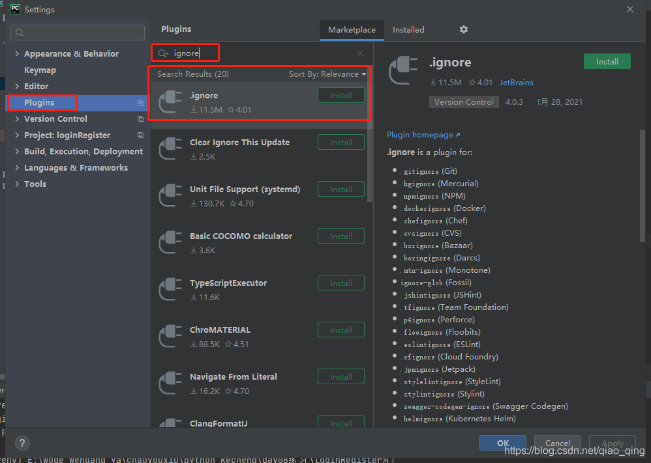The image size is (651, 463).
Task: Expand the Tools settings section
Action: coord(17,184)
